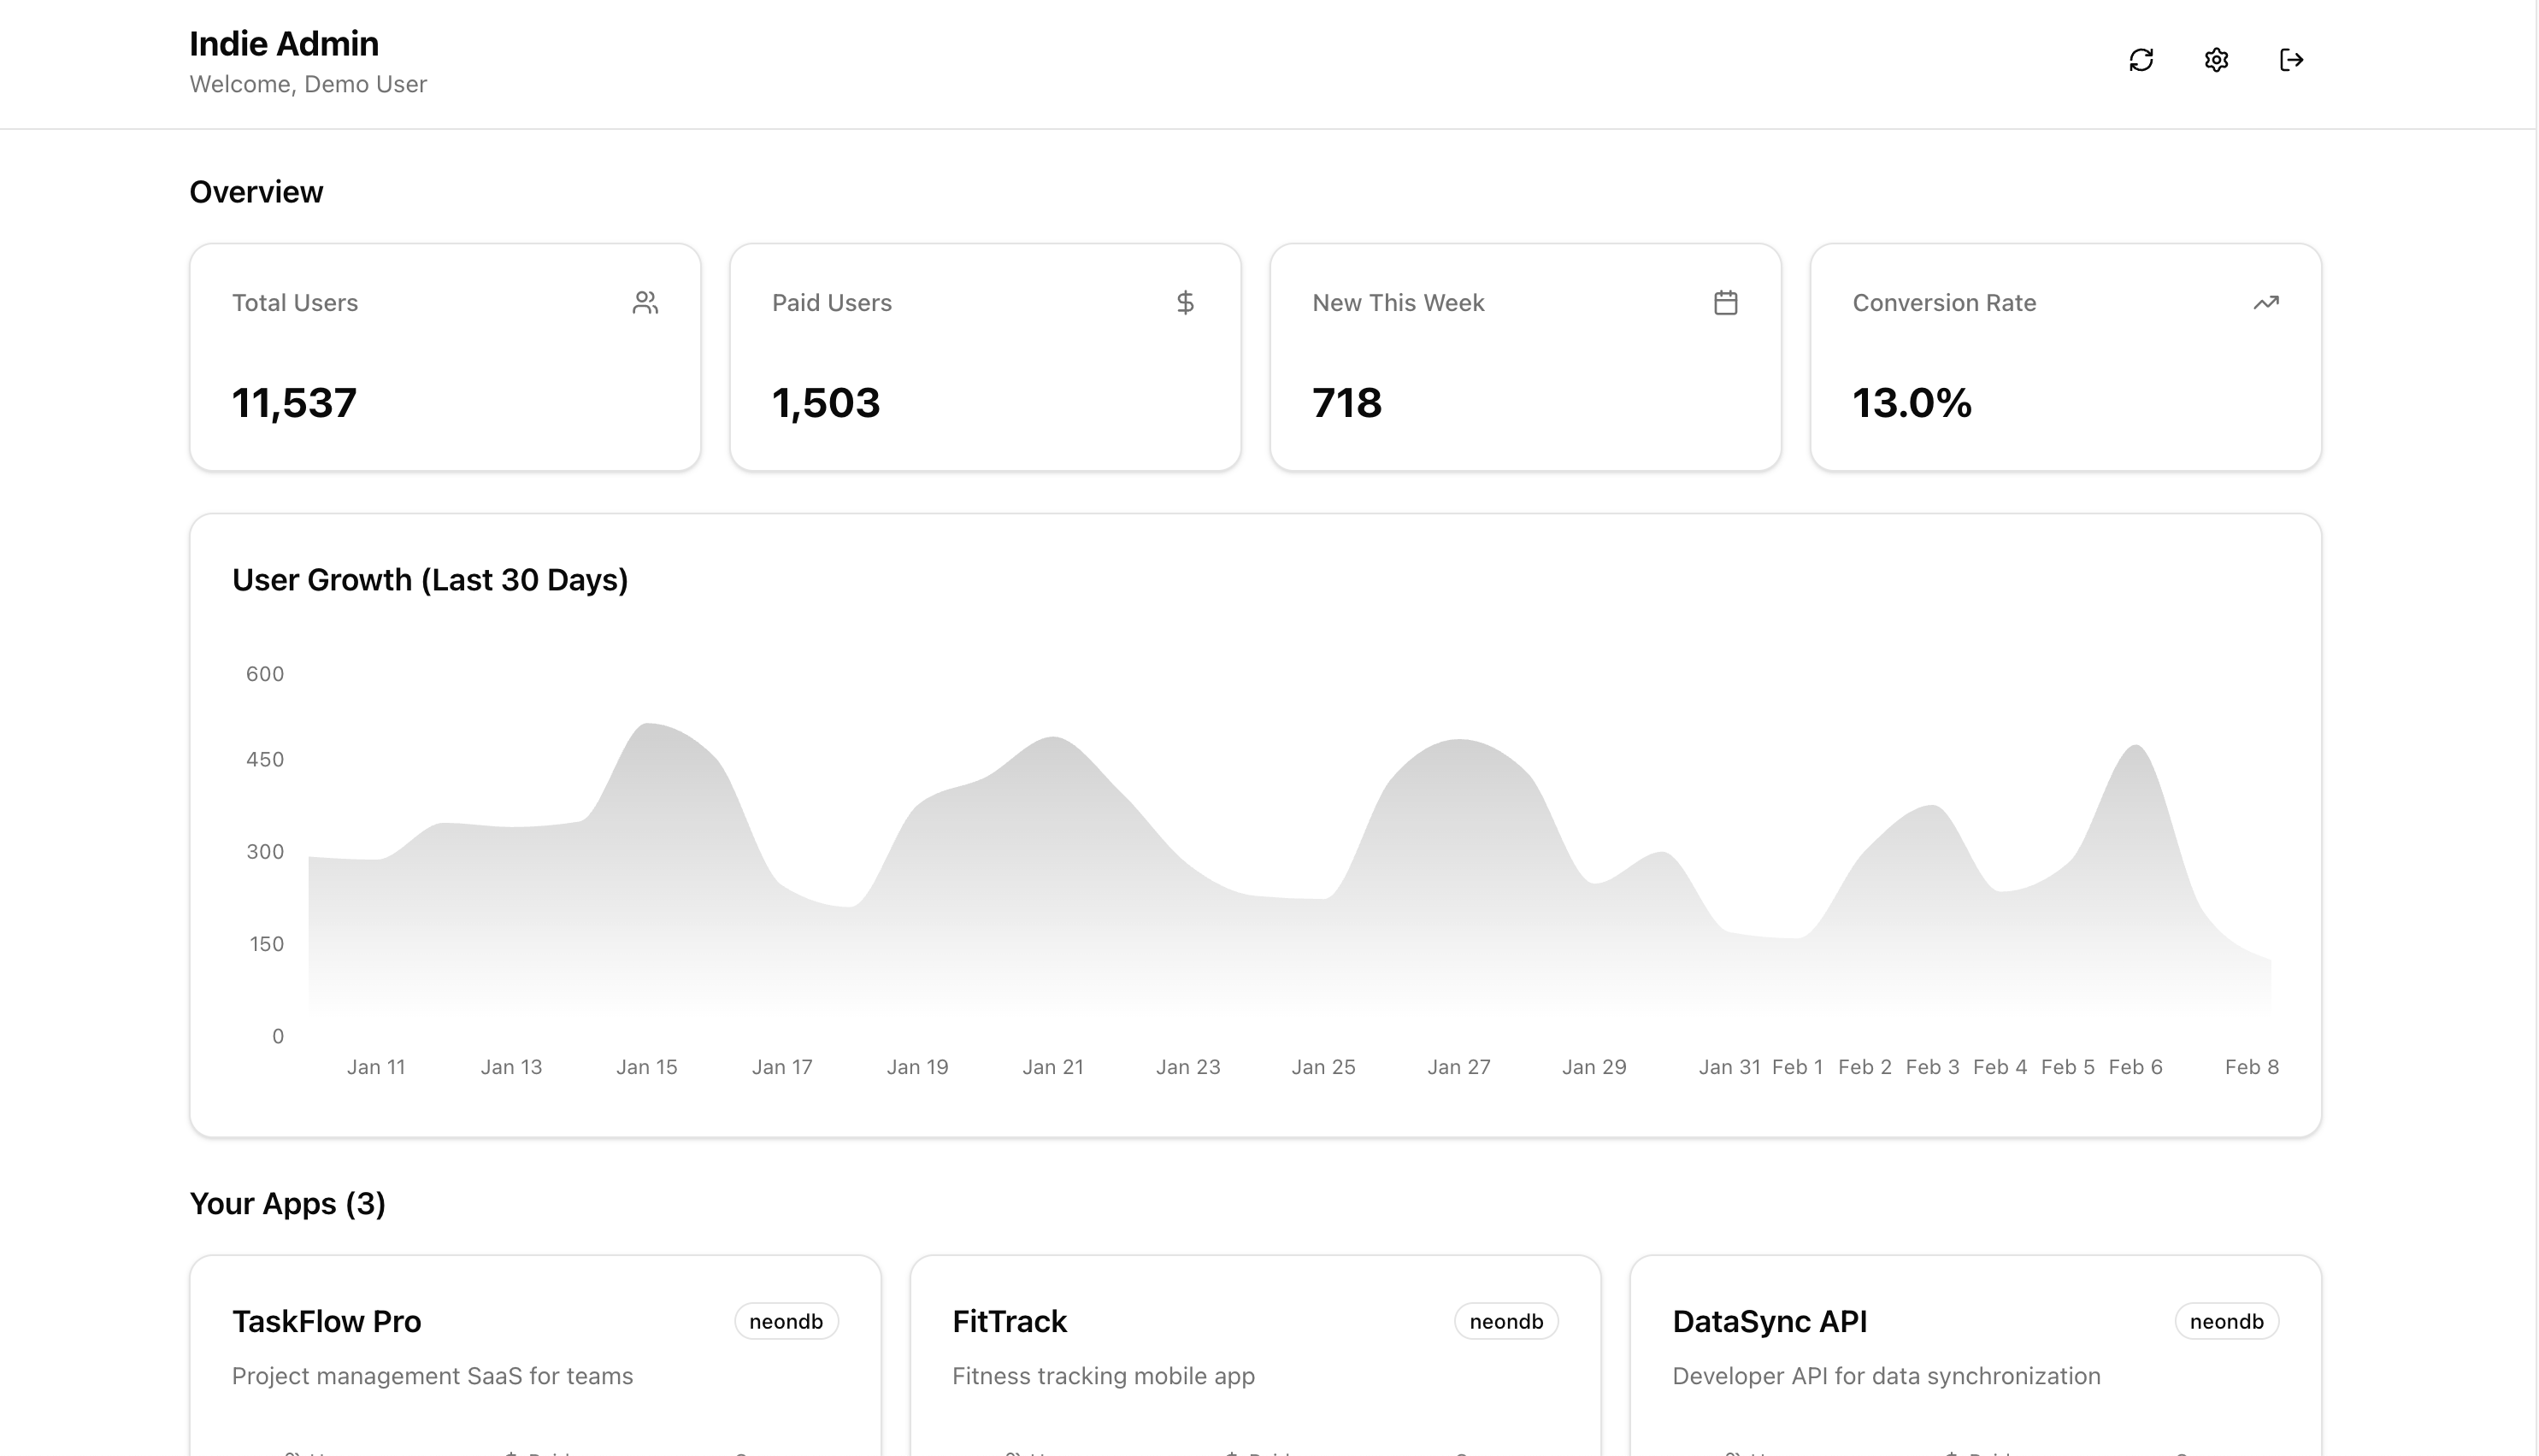The image size is (2539, 1456).
Task: Click the logout icon
Action: (x=2291, y=60)
